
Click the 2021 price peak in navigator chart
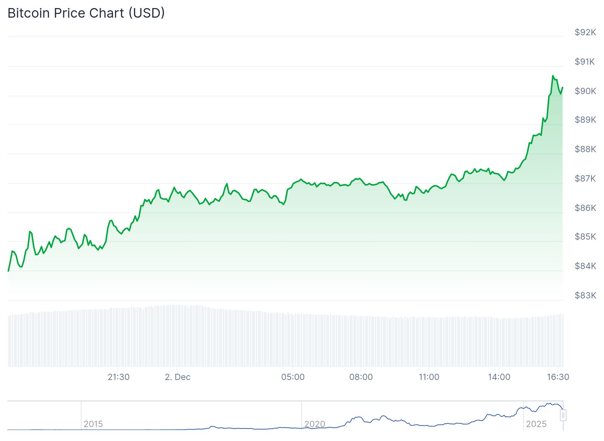point(384,416)
